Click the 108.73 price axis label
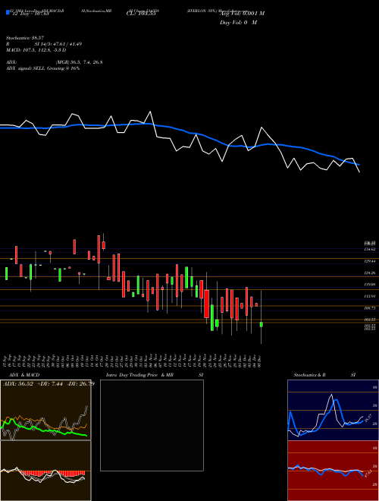The height and width of the screenshot is (501, 379). click(x=370, y=308)
